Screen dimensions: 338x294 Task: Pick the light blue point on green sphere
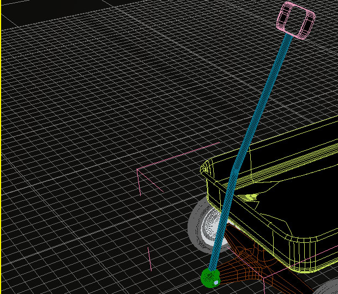216,283
